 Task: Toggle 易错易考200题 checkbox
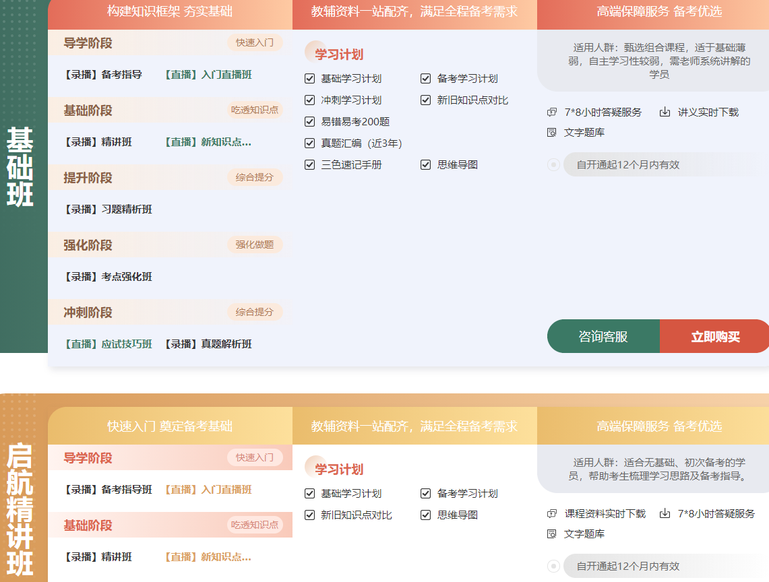309,122
